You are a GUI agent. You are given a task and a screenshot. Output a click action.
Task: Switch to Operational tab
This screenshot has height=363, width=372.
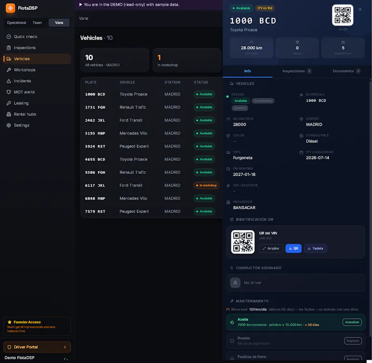point(16,22)
